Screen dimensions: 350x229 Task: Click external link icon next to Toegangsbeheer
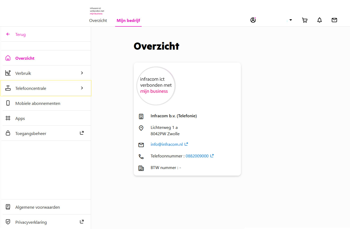(x=82, y=133)
